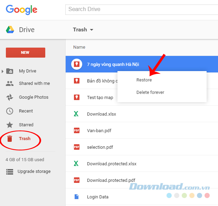This screenshot has height=206, width=218.
Task: Click the Google Drive triangle logo
Action: (x=10, y=30)
